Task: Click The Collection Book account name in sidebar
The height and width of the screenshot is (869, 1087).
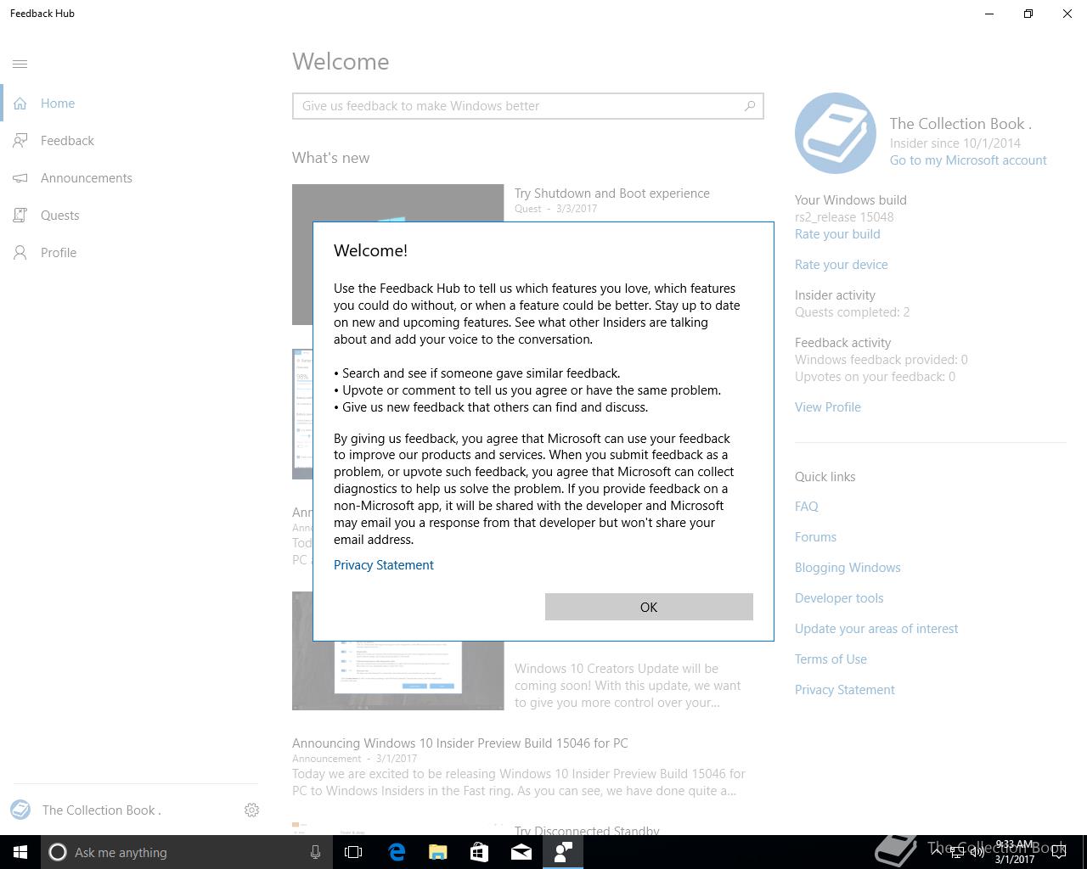Action: click(102, 810)
